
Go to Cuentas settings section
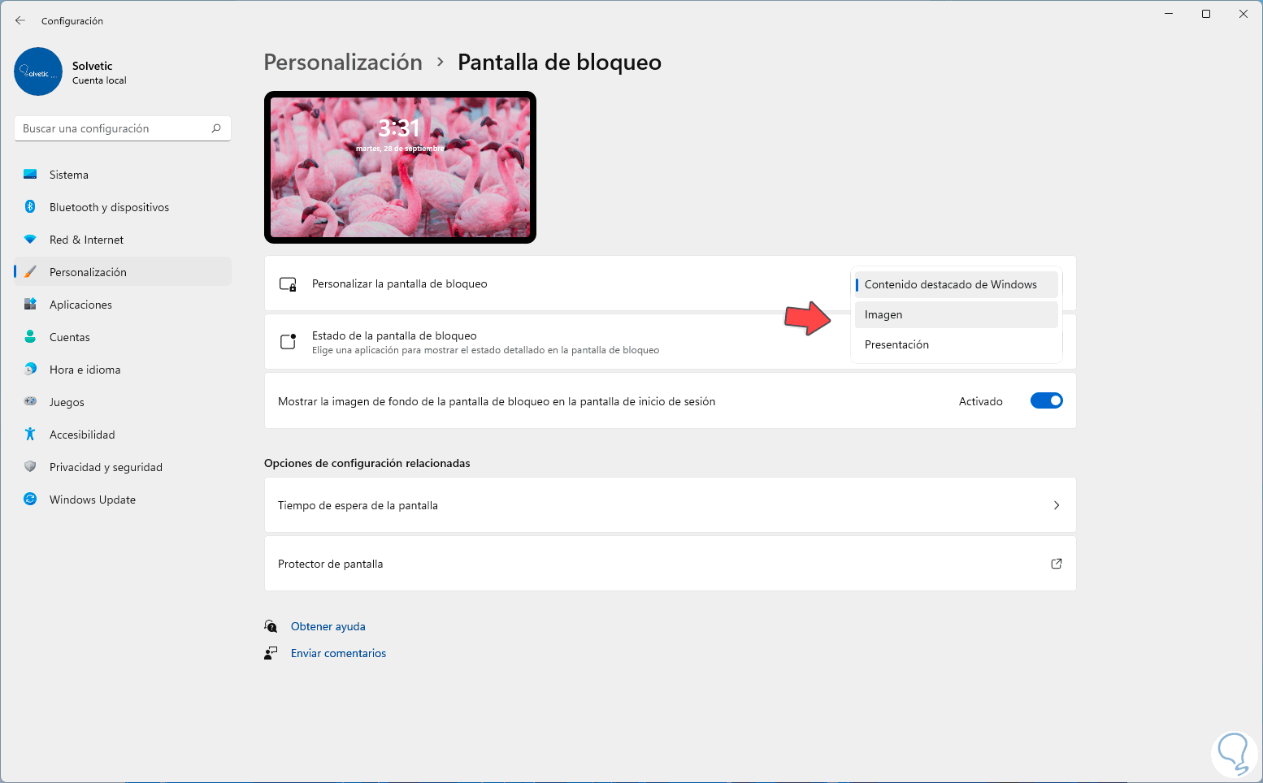[x=123, y=337]
